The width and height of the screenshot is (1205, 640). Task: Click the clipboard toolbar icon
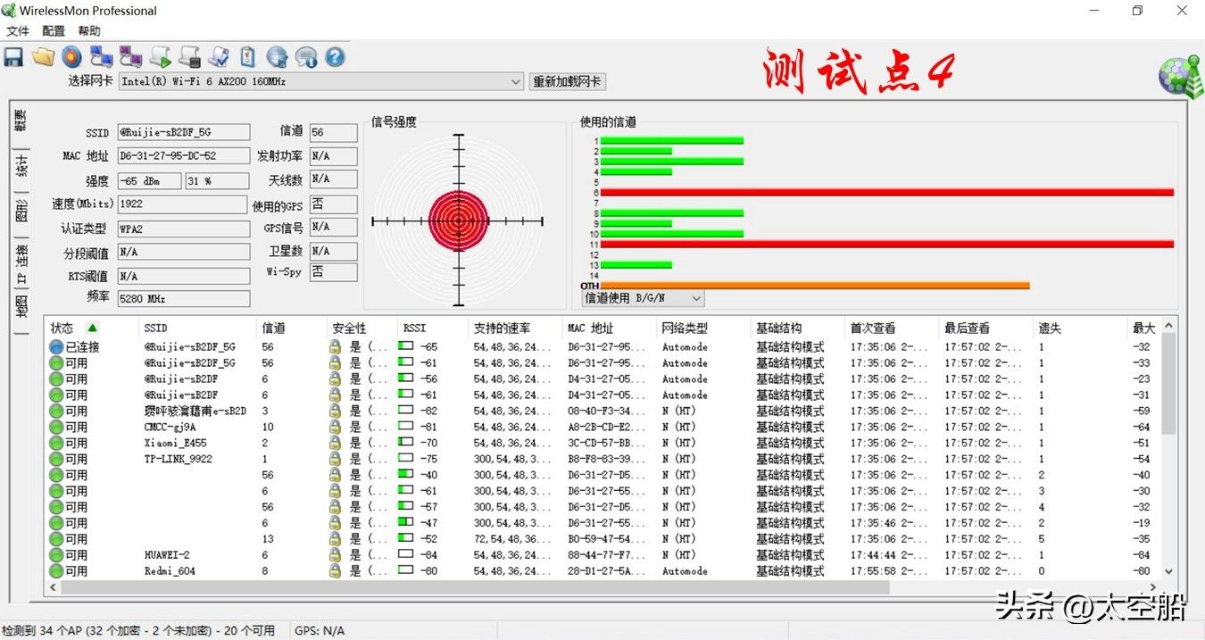pyautogui.click(x=247, y=58)
